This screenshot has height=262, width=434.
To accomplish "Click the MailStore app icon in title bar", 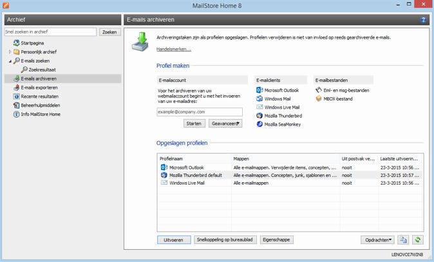I will point(6,5).
